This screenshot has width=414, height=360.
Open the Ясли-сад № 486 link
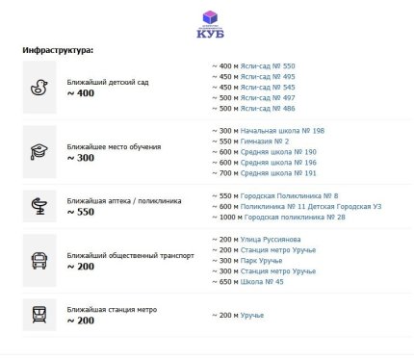(x=268, y=109)
